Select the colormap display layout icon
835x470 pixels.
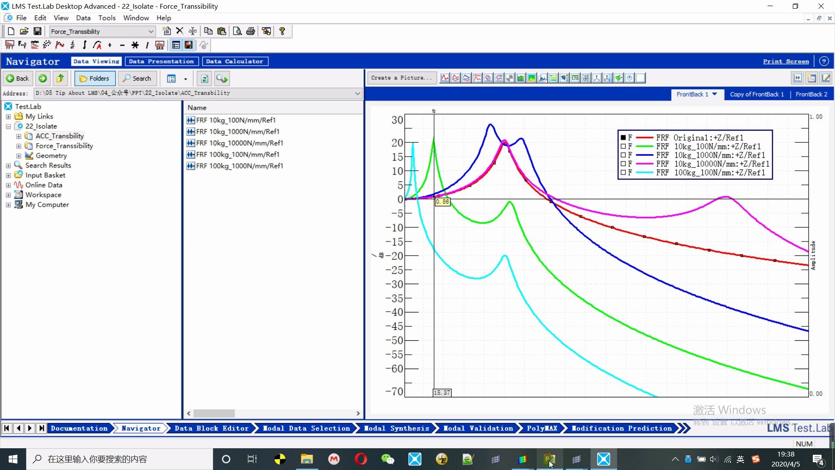coord(531,78)
